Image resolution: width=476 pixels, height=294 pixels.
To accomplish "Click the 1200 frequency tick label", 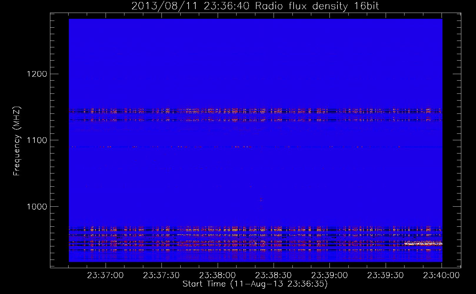I will (37, 74).
